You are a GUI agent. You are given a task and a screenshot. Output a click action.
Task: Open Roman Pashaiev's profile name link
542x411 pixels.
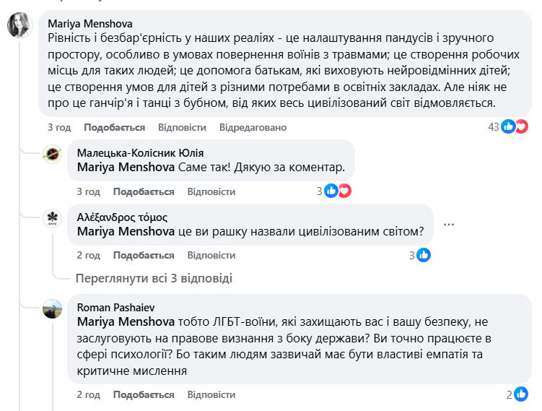pos(112,307)
